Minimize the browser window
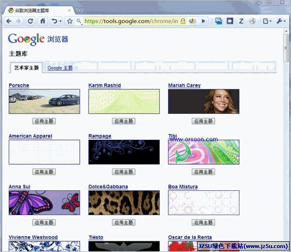Viewport: 291px width, 252px height. pos(260,2)
